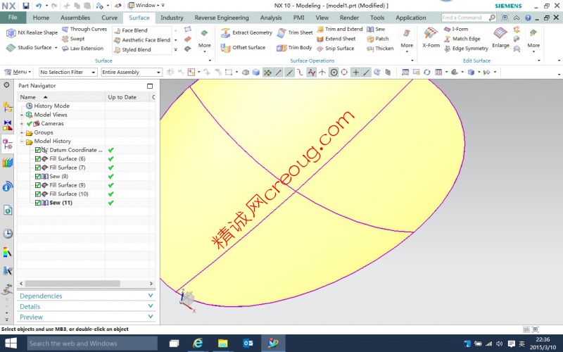Choose Trim and Extend
563x352 pixels.
[340, 29]
